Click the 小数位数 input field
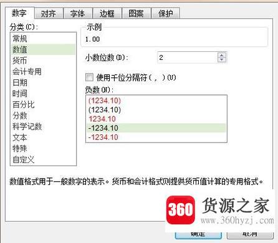278x243 pixels. click(187, 57)
